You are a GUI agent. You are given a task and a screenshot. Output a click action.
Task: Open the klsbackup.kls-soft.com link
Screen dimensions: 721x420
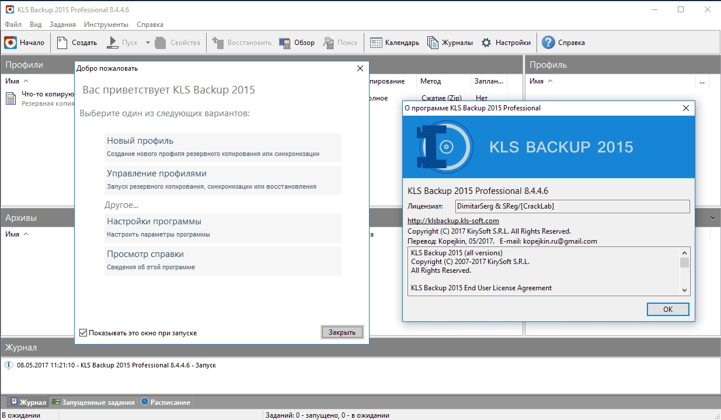tap(453, 220)
